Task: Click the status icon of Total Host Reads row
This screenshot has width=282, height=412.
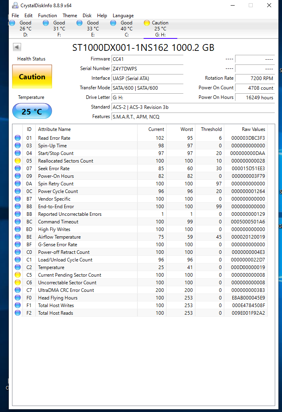Action: point(18,313)
